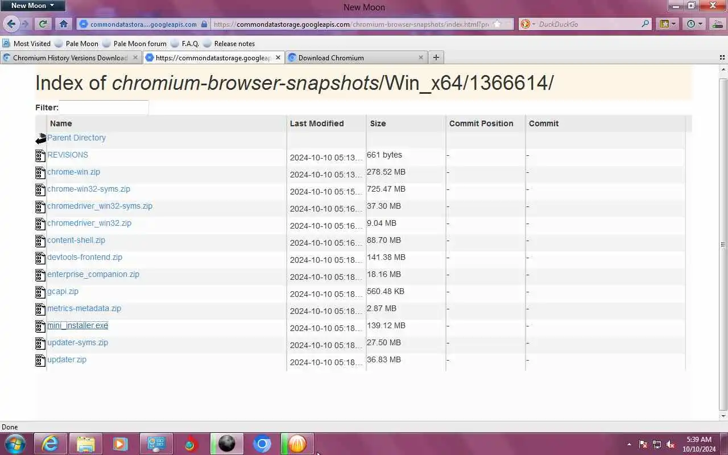Screen dimensions: 728x455
Task: Click file icon beside mini_installer.exe
Action: [40, 326]
